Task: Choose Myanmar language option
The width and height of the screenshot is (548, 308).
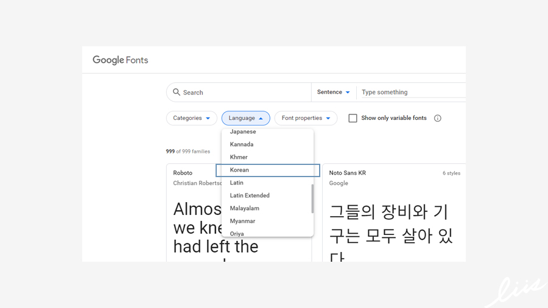Action: click(267, 221)
